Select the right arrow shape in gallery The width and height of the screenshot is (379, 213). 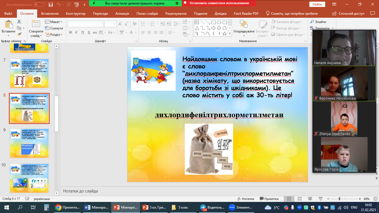click(213, 28)
